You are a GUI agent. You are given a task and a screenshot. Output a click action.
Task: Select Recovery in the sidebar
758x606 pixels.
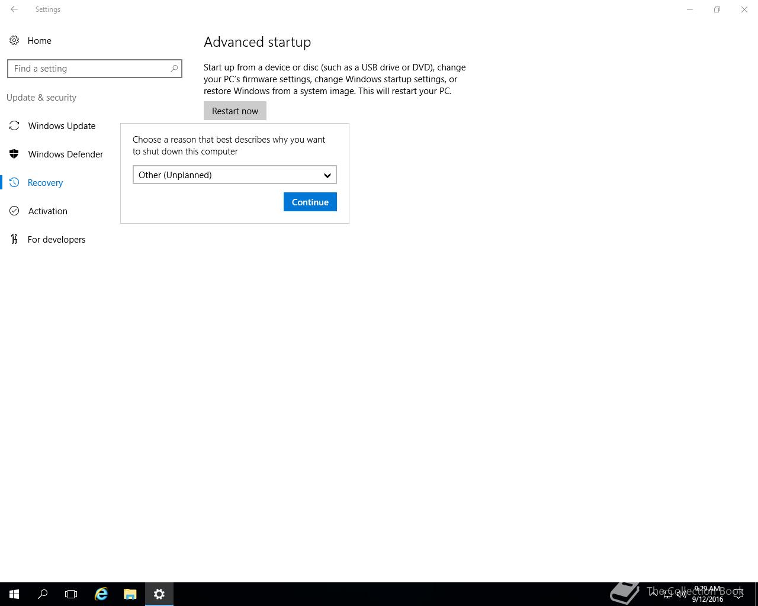45,182
